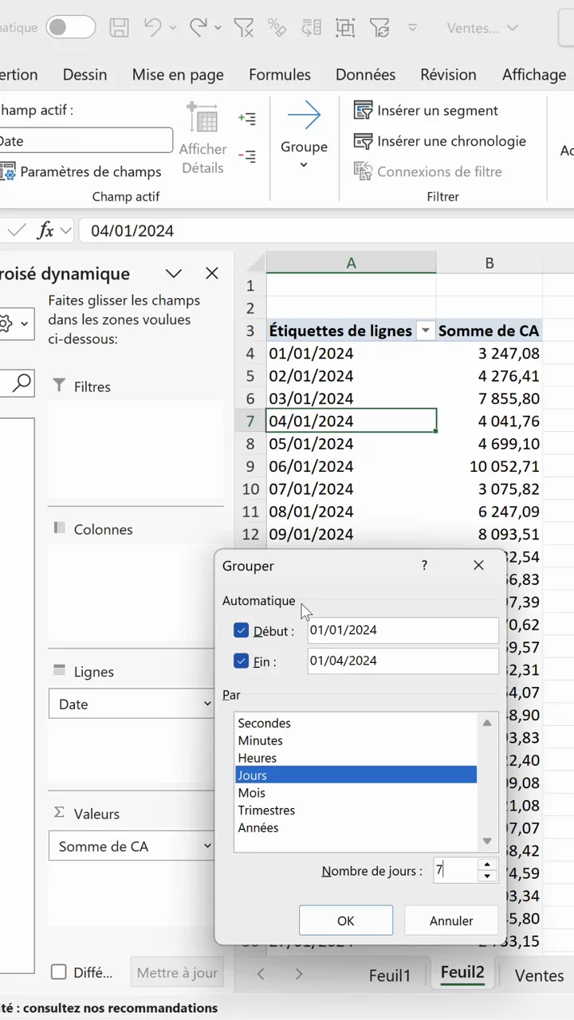Click the Valeurs sigma icon
This screenshot has height=1020, width=574.
point(59,813)
